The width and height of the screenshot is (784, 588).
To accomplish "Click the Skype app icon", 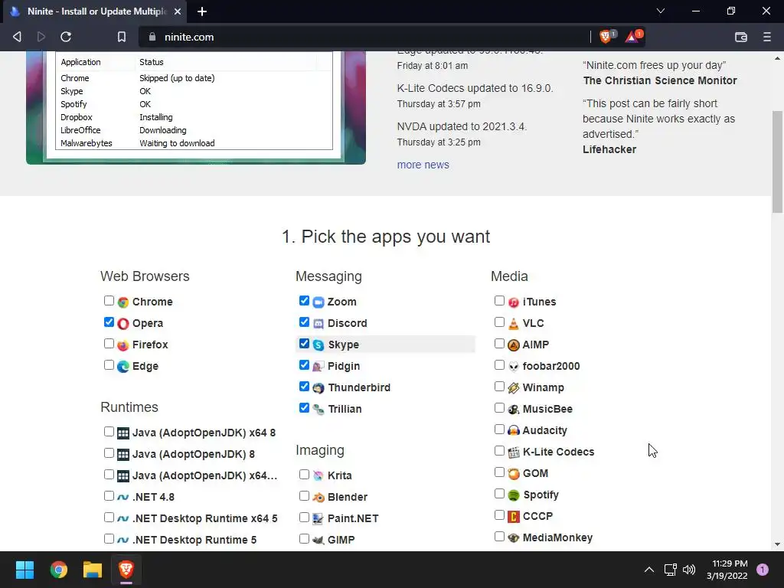I will [x=318, y=345].
